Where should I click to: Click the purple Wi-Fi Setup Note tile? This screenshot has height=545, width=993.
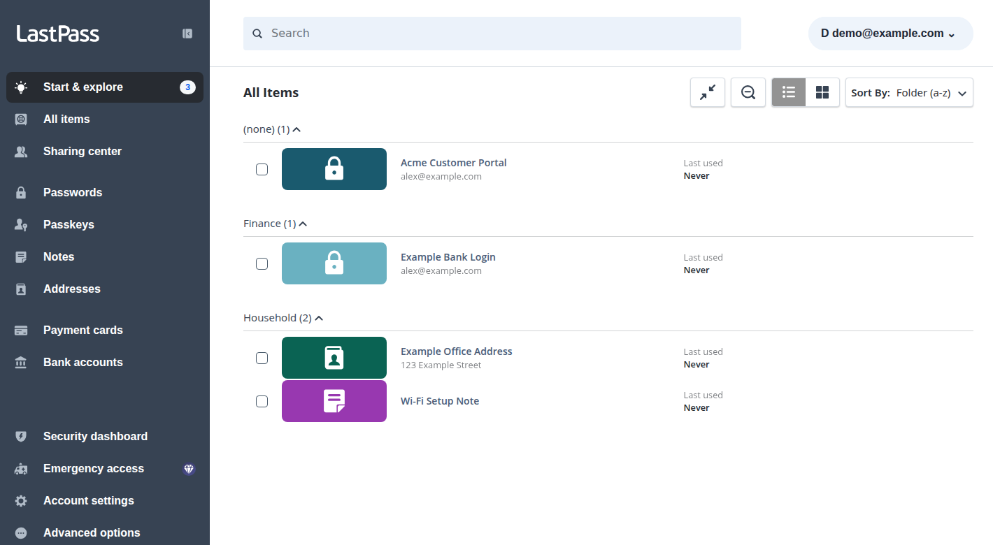pos(334,401)
